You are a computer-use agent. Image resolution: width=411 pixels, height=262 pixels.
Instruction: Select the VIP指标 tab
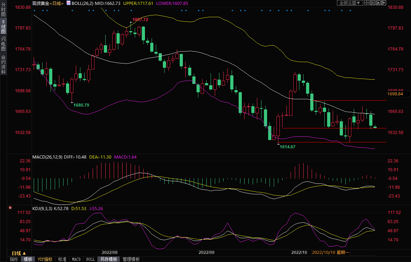click(x=45, y=259)
